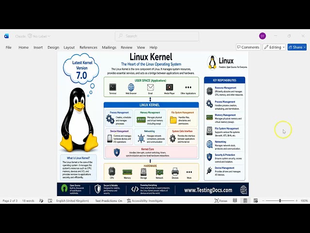Click the accessibility person icon
The image size is (310, 233).
click(x=129, y=200)
